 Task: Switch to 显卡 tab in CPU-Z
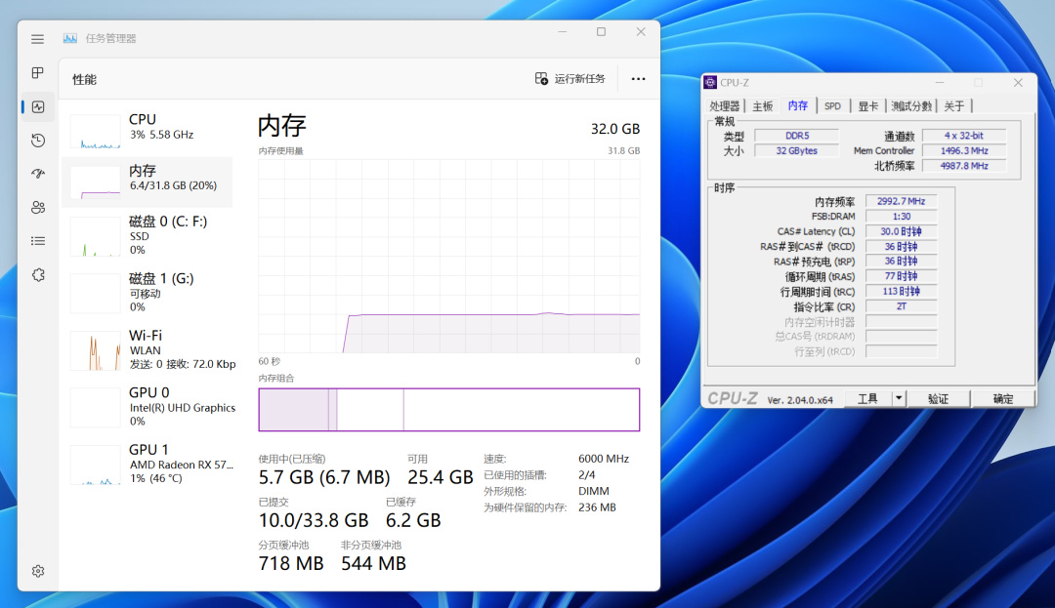point(868,106)
